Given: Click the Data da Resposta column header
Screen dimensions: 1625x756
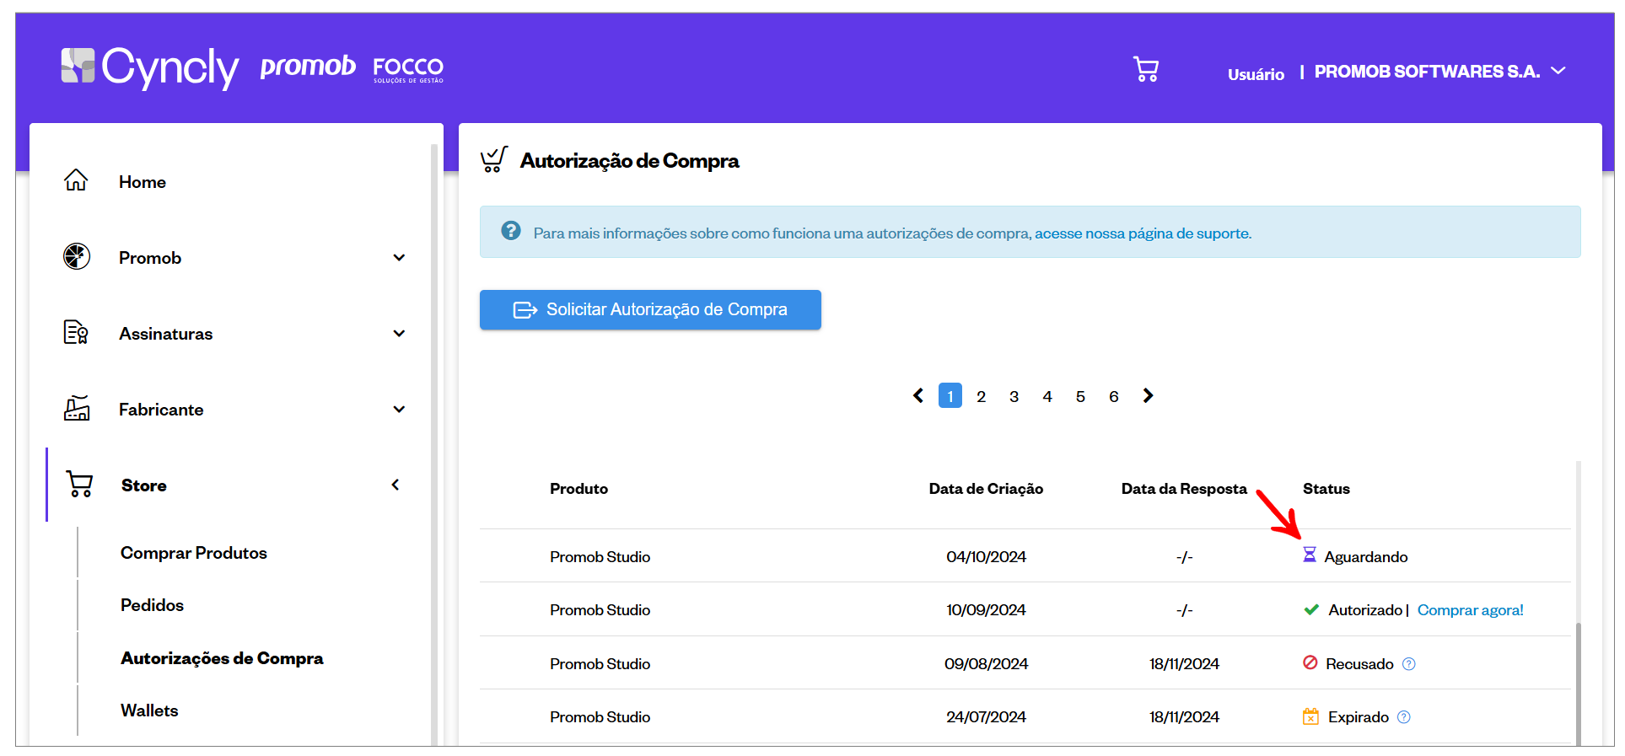Looking at the screenshot, I should tap(1184, 489).
